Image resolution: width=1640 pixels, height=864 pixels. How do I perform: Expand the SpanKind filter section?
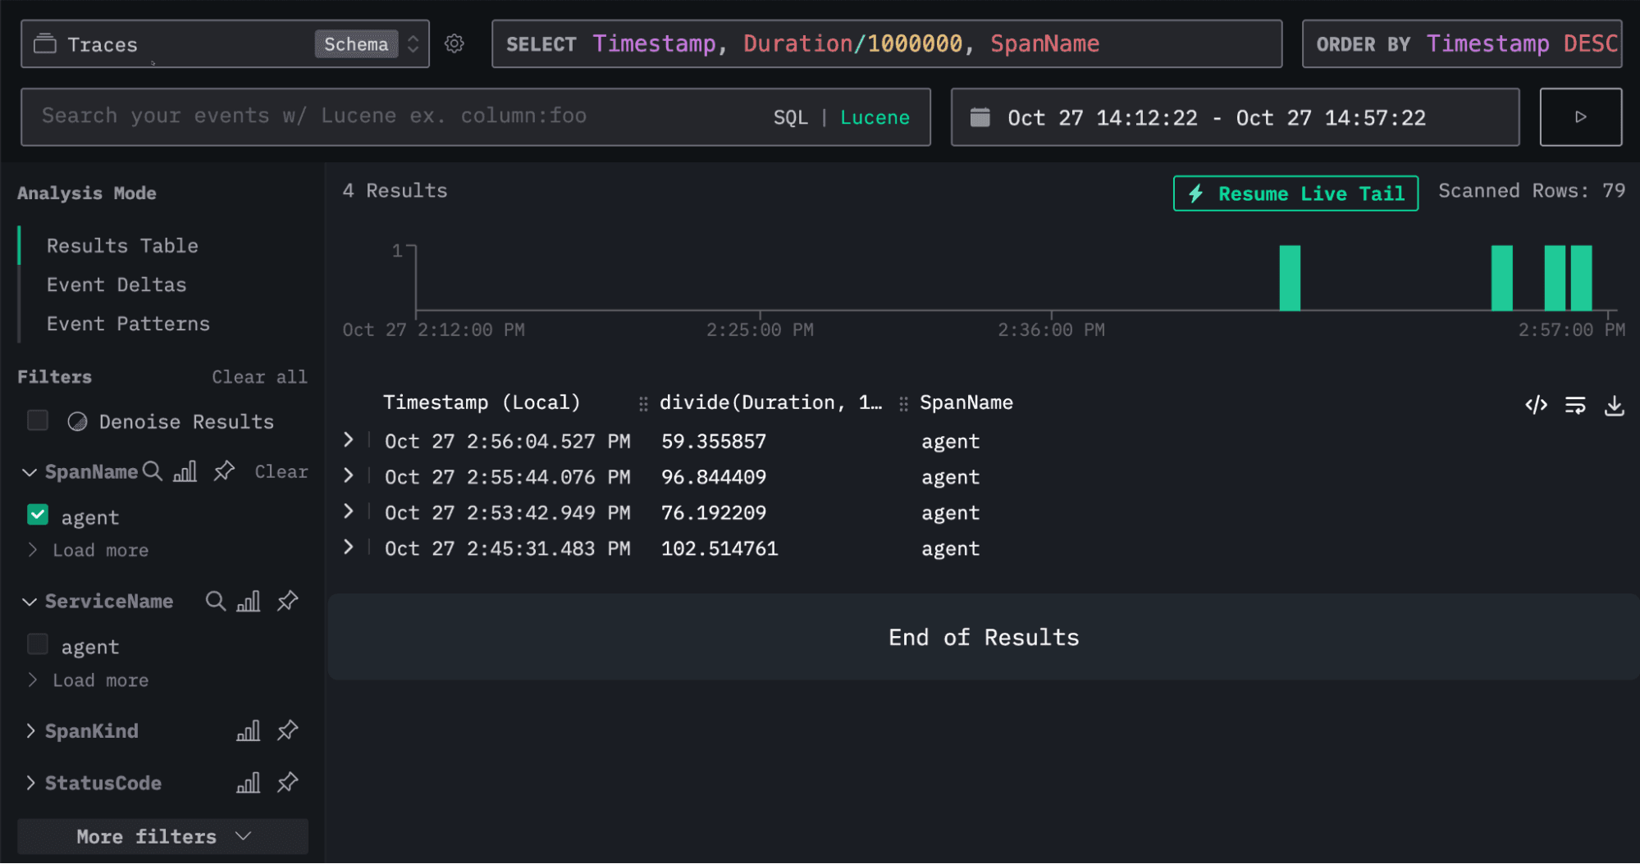(31, 730)
